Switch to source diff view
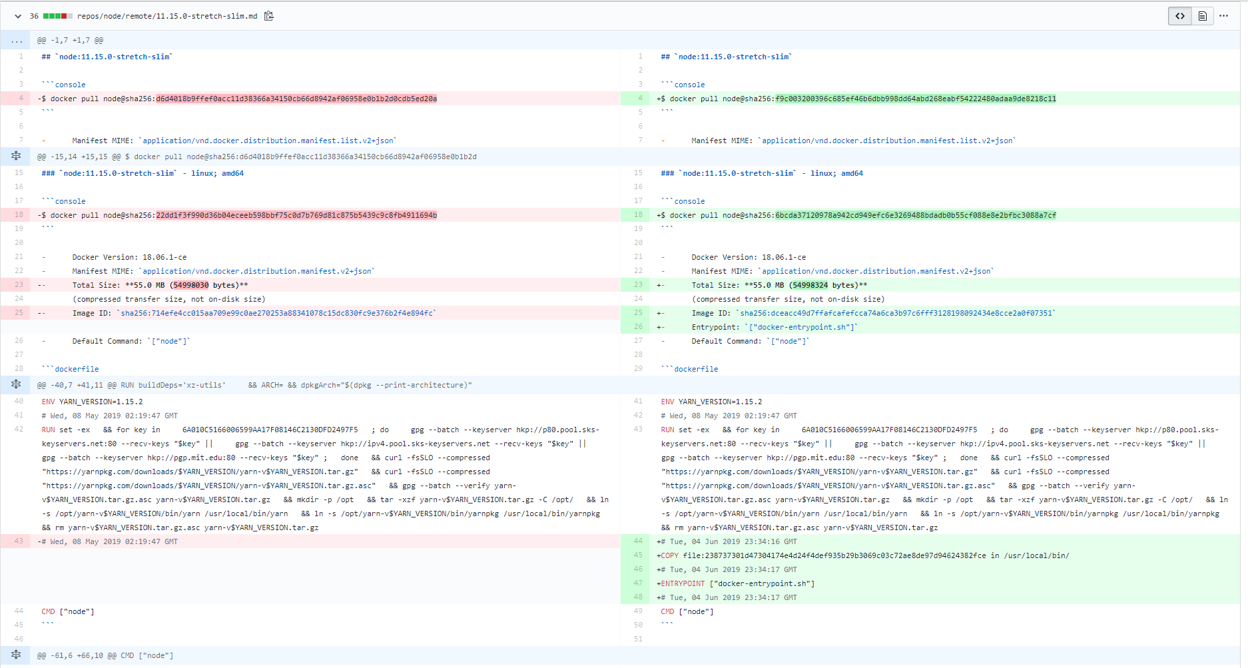The width and height of the screenshot is (1248, 668). click(1179, 16)
